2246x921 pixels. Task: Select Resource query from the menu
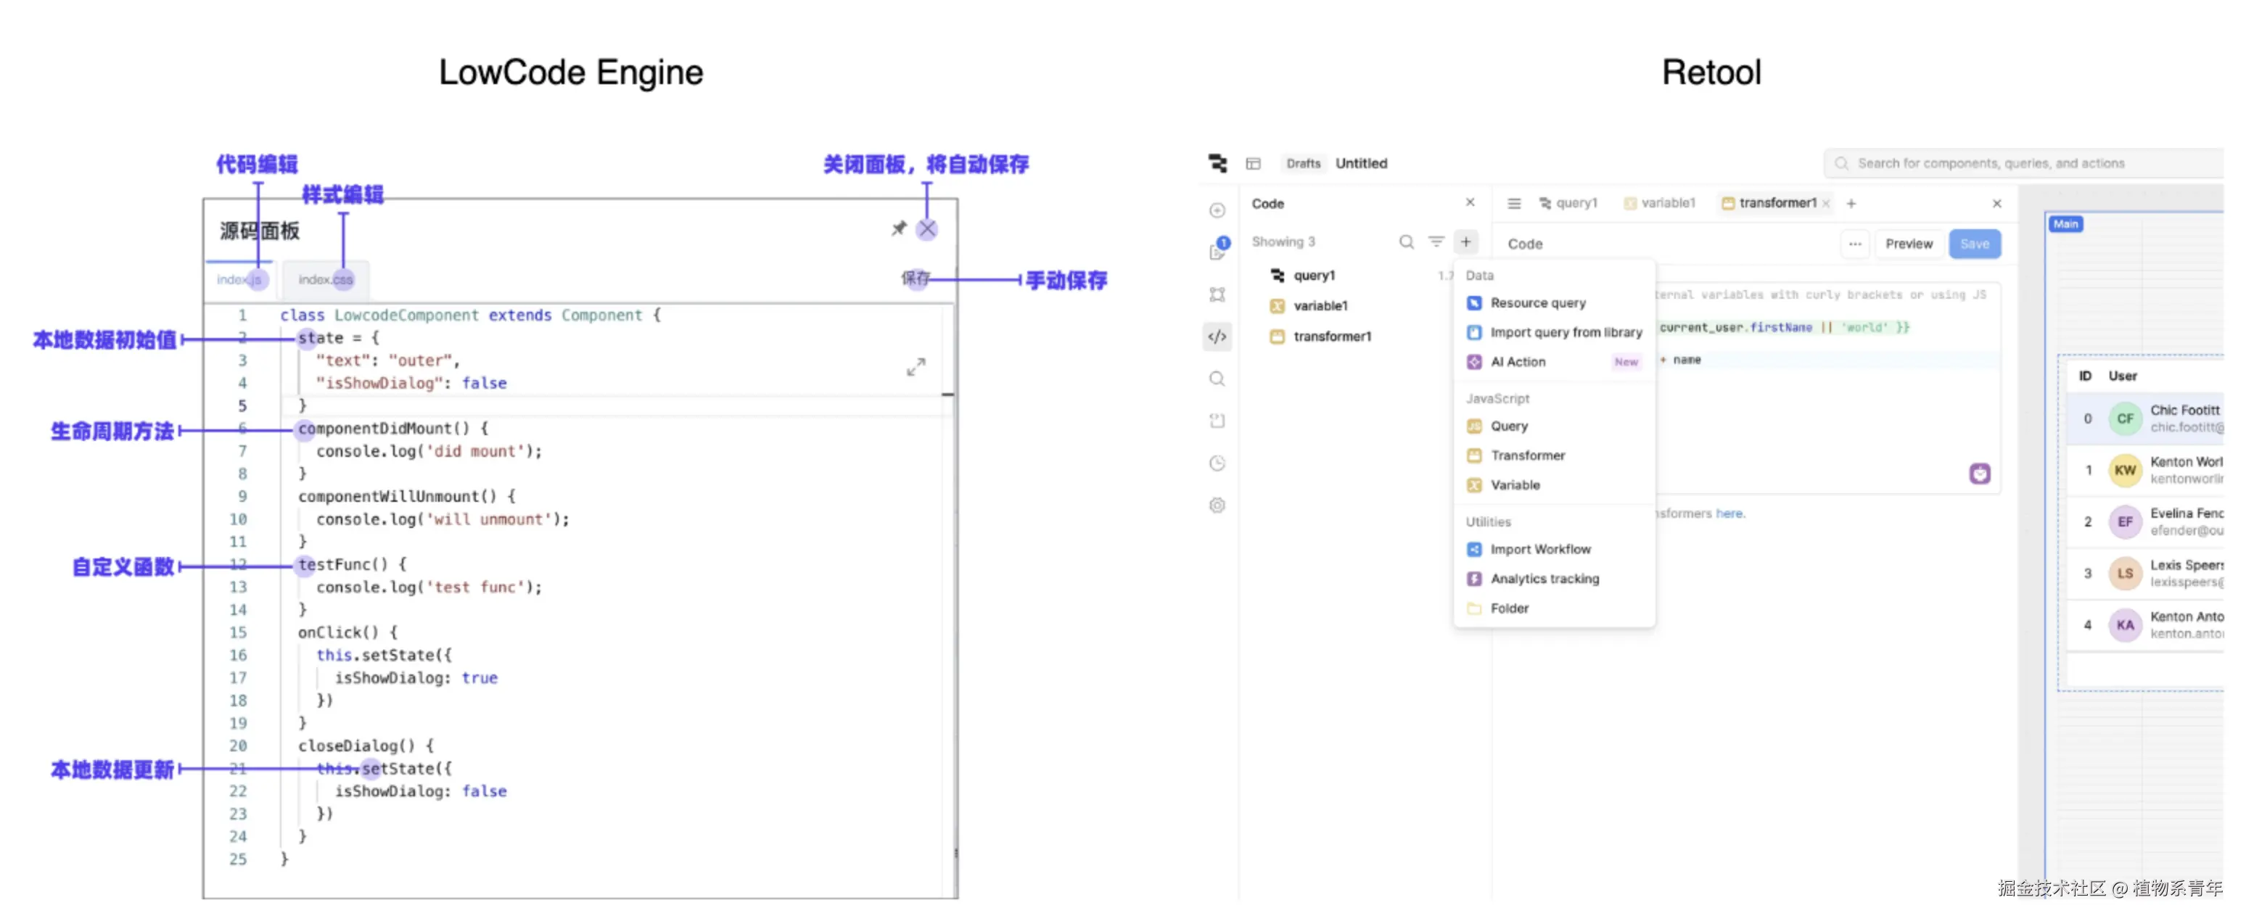point(1537,302)
